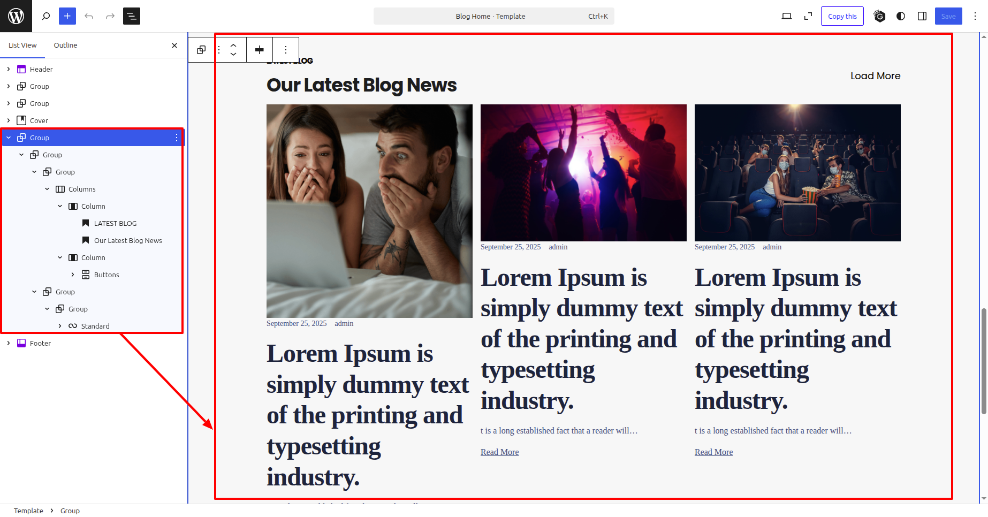The image size is (988, 517).
Task: Click the WordPress logo site icon
Action: pos(16,16)
